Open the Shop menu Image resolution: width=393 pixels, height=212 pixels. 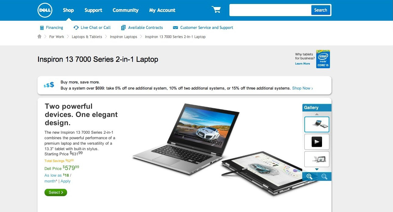[x=68, y=10]
